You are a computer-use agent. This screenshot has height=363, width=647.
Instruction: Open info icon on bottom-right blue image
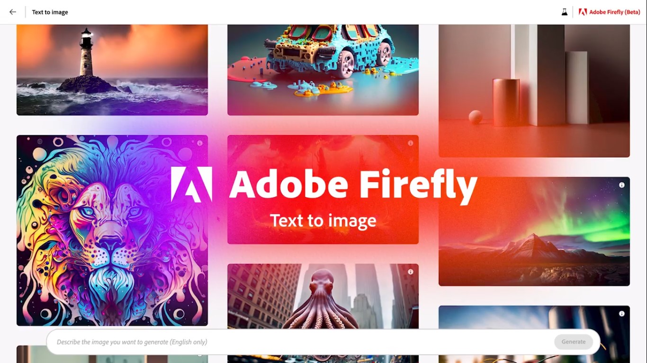click(x=621, y=313)
